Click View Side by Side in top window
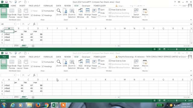 coord(117,10)
